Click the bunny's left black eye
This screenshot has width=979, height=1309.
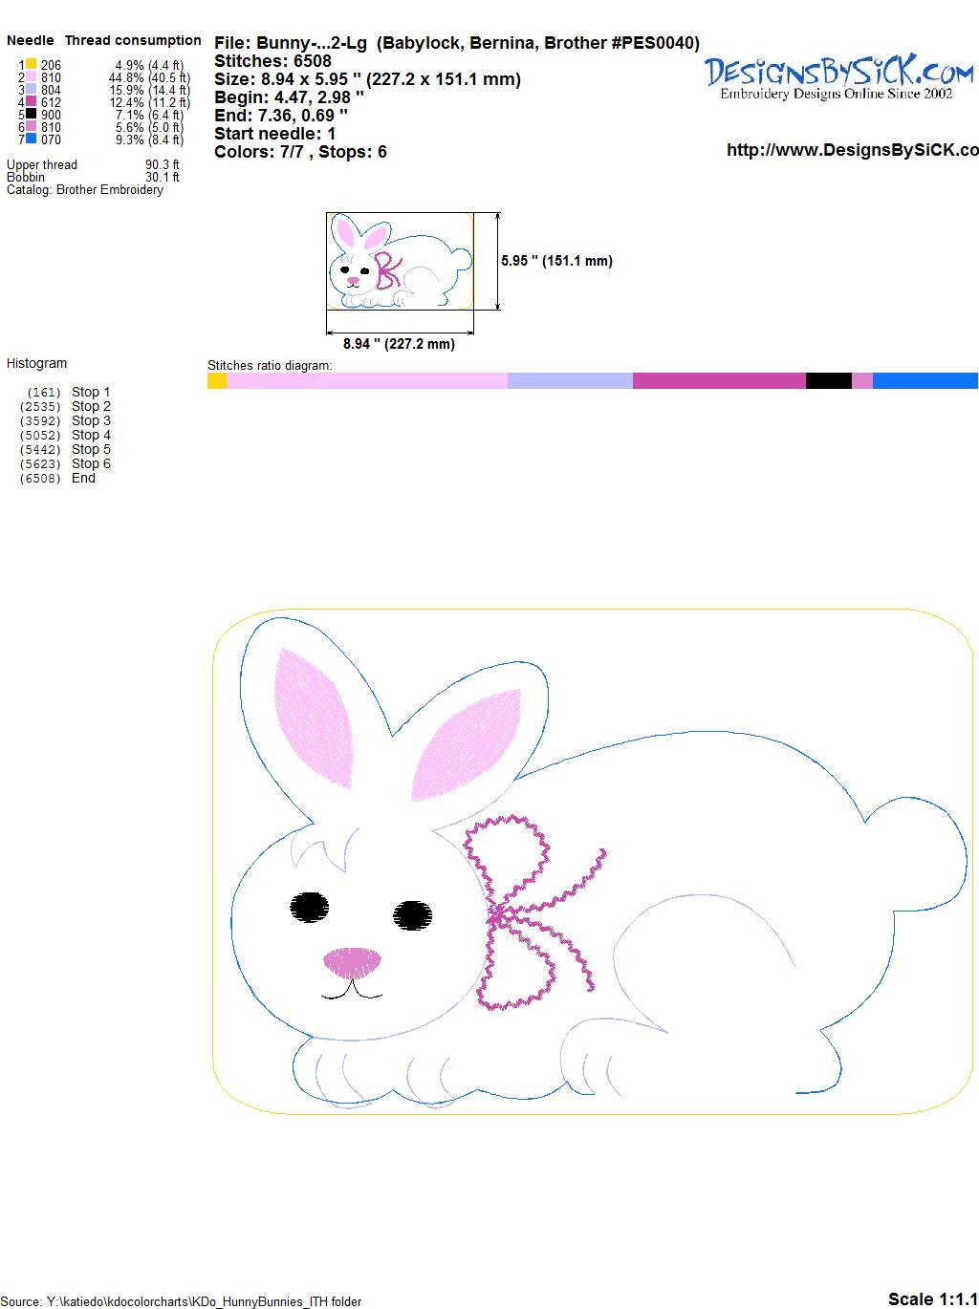[x=310, y=907]
